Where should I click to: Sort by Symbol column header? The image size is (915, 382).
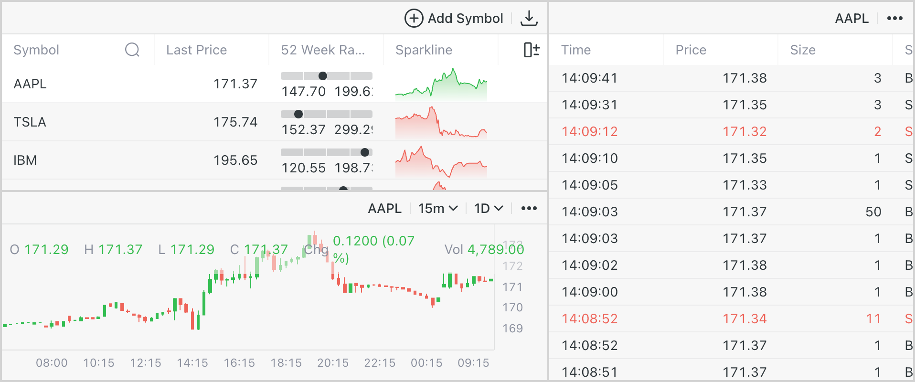pyautogui.click(x=36, y=50)
